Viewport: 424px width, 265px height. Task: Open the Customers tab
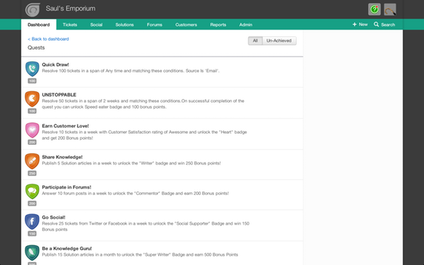tap(186, 25)
